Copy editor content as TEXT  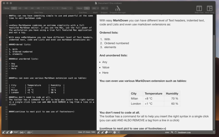pyautogui.click(x=14, y=132)
